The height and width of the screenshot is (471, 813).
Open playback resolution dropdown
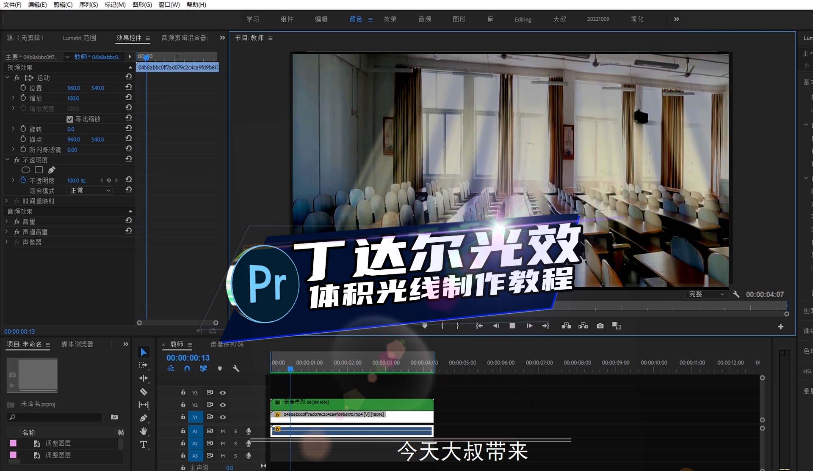click(x=705, y=294)
